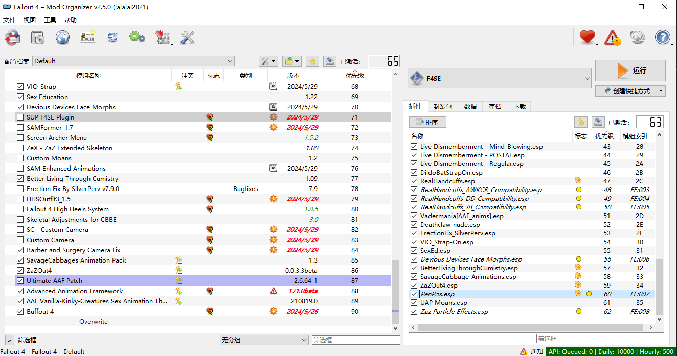Open the 视图 menu
Screen dimensions: 677x356
[x=30, y=20]
